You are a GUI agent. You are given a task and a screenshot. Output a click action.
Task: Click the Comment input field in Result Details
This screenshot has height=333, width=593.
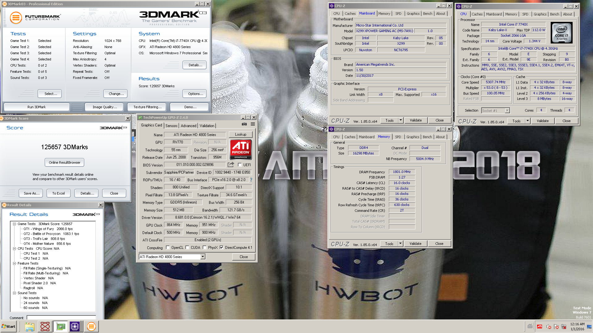coord(61,318)
